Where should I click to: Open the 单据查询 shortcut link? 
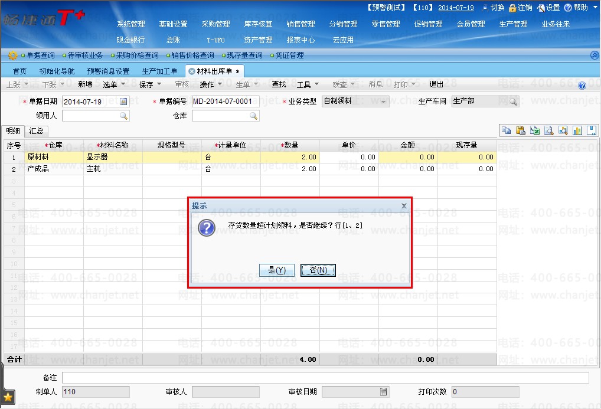40,55
